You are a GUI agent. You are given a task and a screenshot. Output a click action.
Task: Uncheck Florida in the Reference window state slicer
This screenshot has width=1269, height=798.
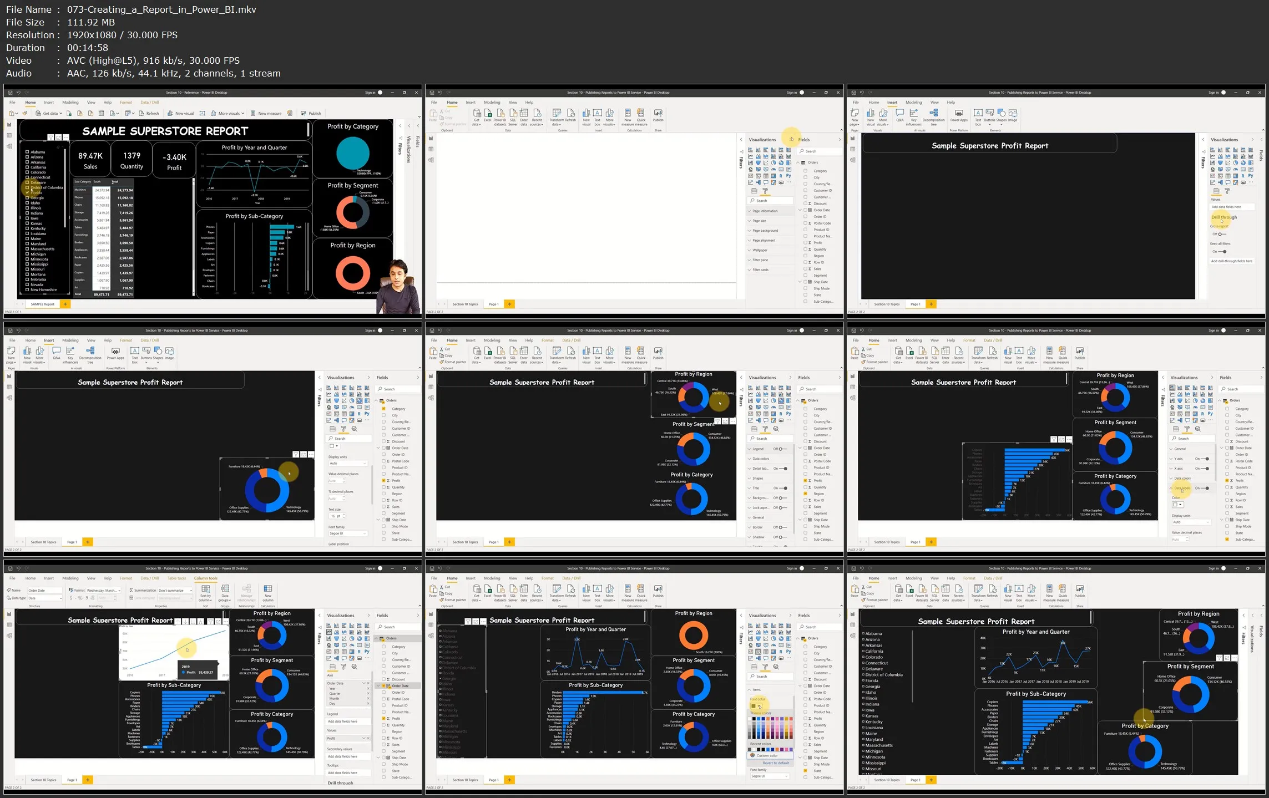(27, 192)
